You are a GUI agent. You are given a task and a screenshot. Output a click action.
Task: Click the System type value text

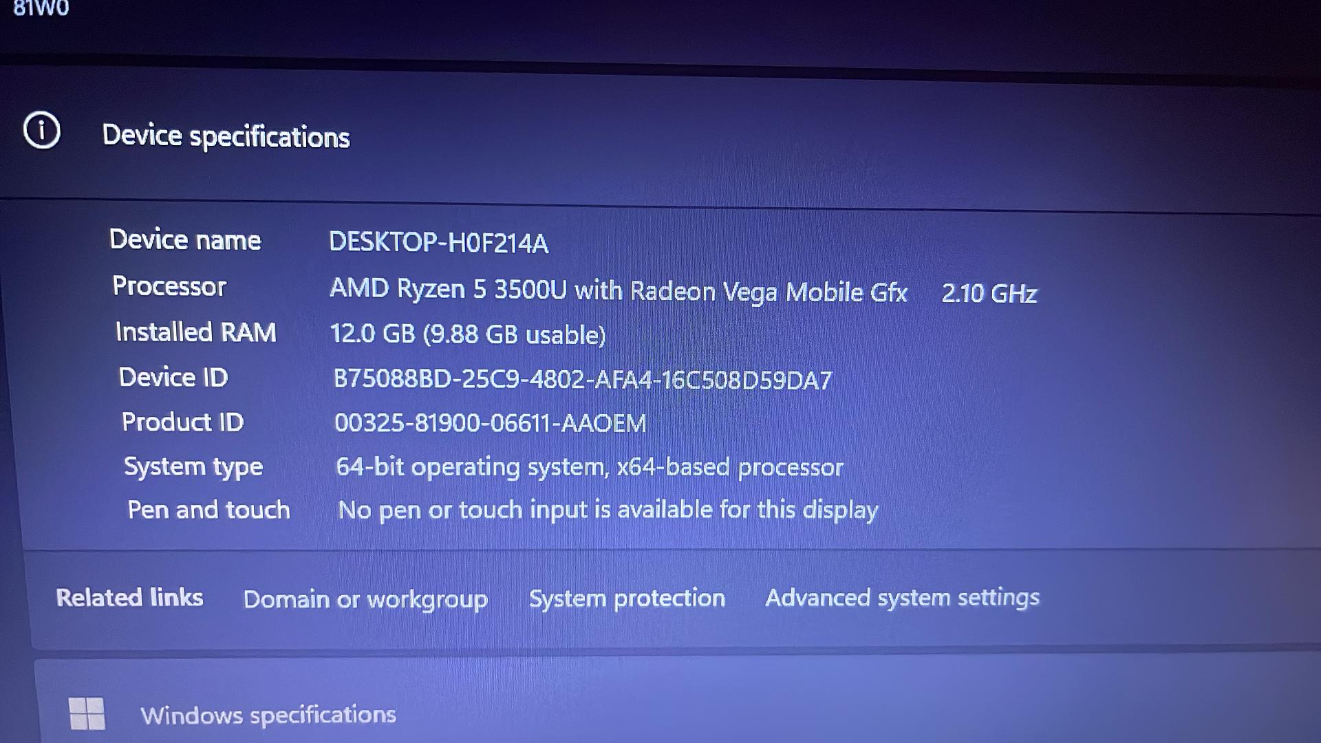(583, 465)
